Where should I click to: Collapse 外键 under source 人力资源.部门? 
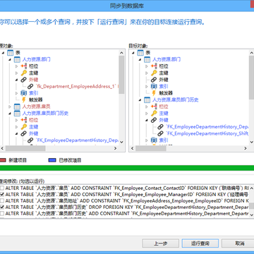16,80
